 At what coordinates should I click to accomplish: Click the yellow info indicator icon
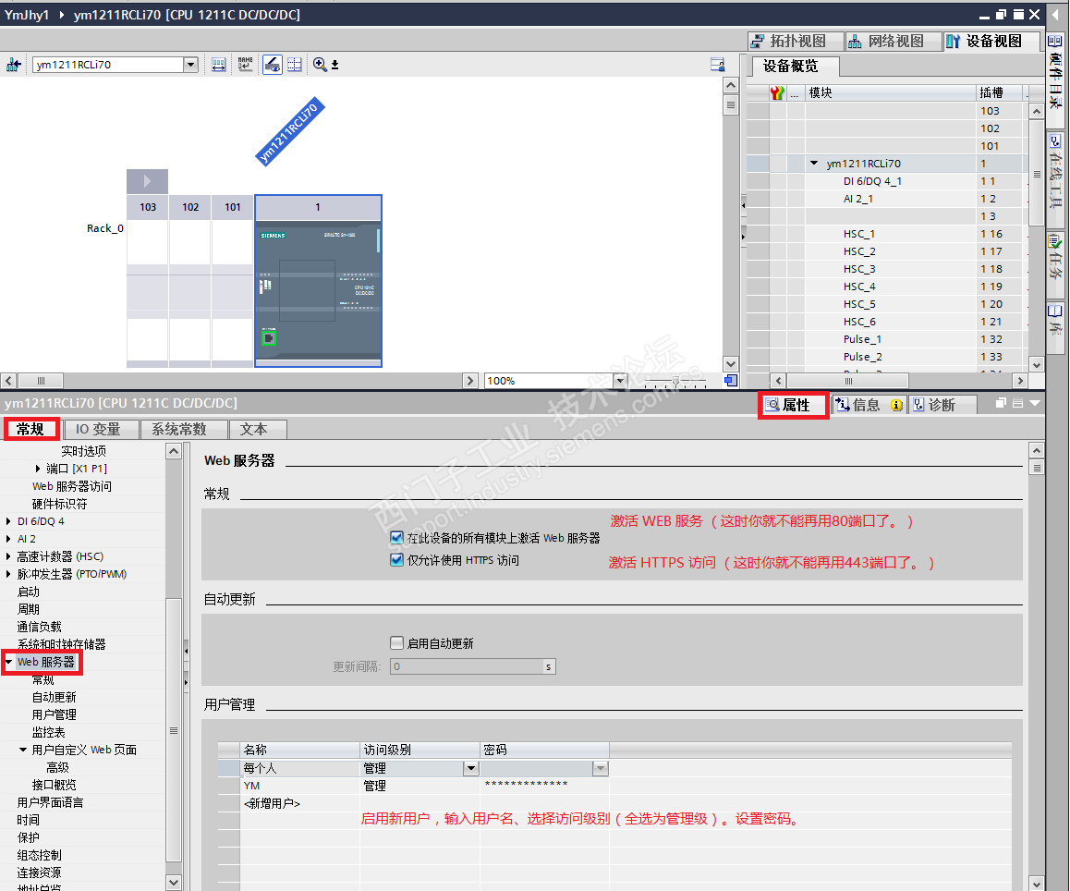coord(896,405)
